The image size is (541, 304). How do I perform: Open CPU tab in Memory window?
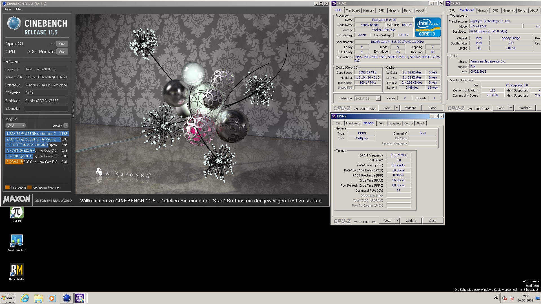coord(338,123)
